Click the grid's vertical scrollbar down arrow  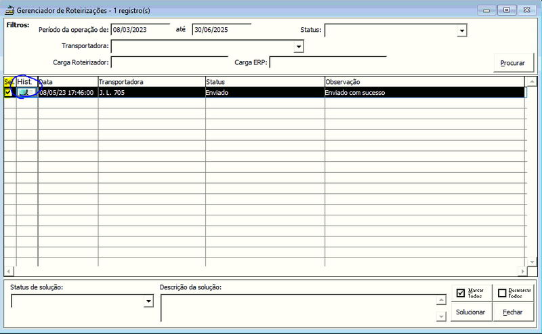532,262
